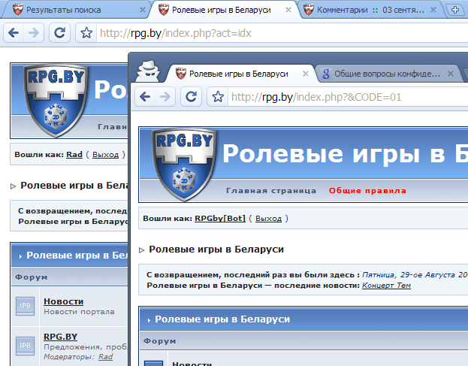Click the forward arrow in the incognito window
Image resolution: width=468 pixels, height=366 pixels.
[x=165, y=96]
